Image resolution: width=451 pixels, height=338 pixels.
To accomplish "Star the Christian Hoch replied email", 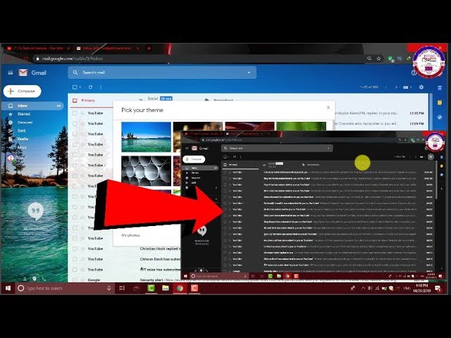I will click(83, 249).
